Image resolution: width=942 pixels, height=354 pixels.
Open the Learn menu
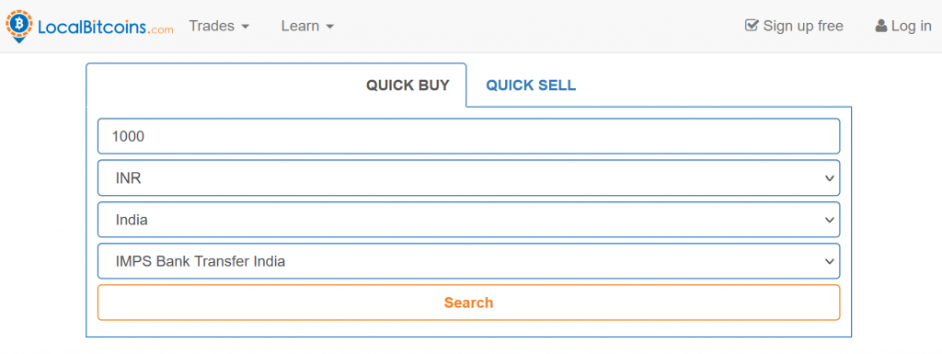[x=307, y=26]
